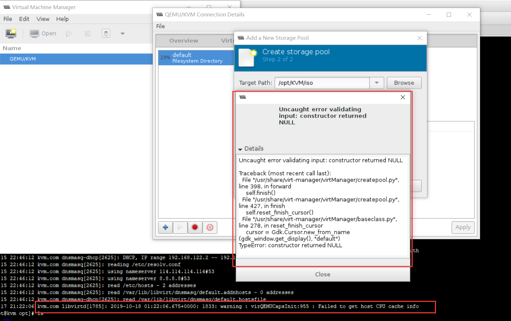Open the Help menu

click(x=62, y=19)
